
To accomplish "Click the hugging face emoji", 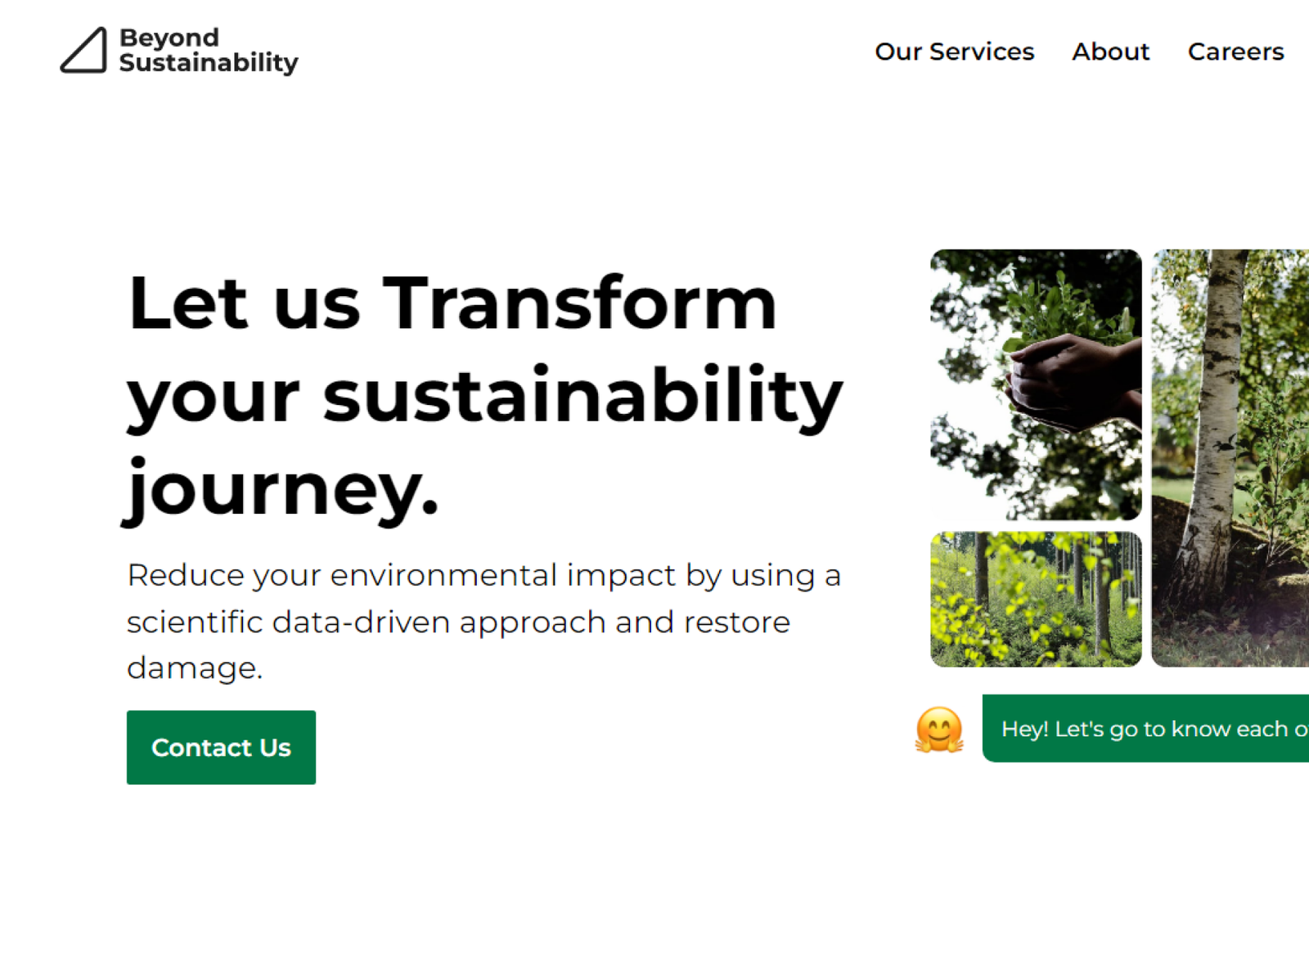I will (x=939, y=729).
